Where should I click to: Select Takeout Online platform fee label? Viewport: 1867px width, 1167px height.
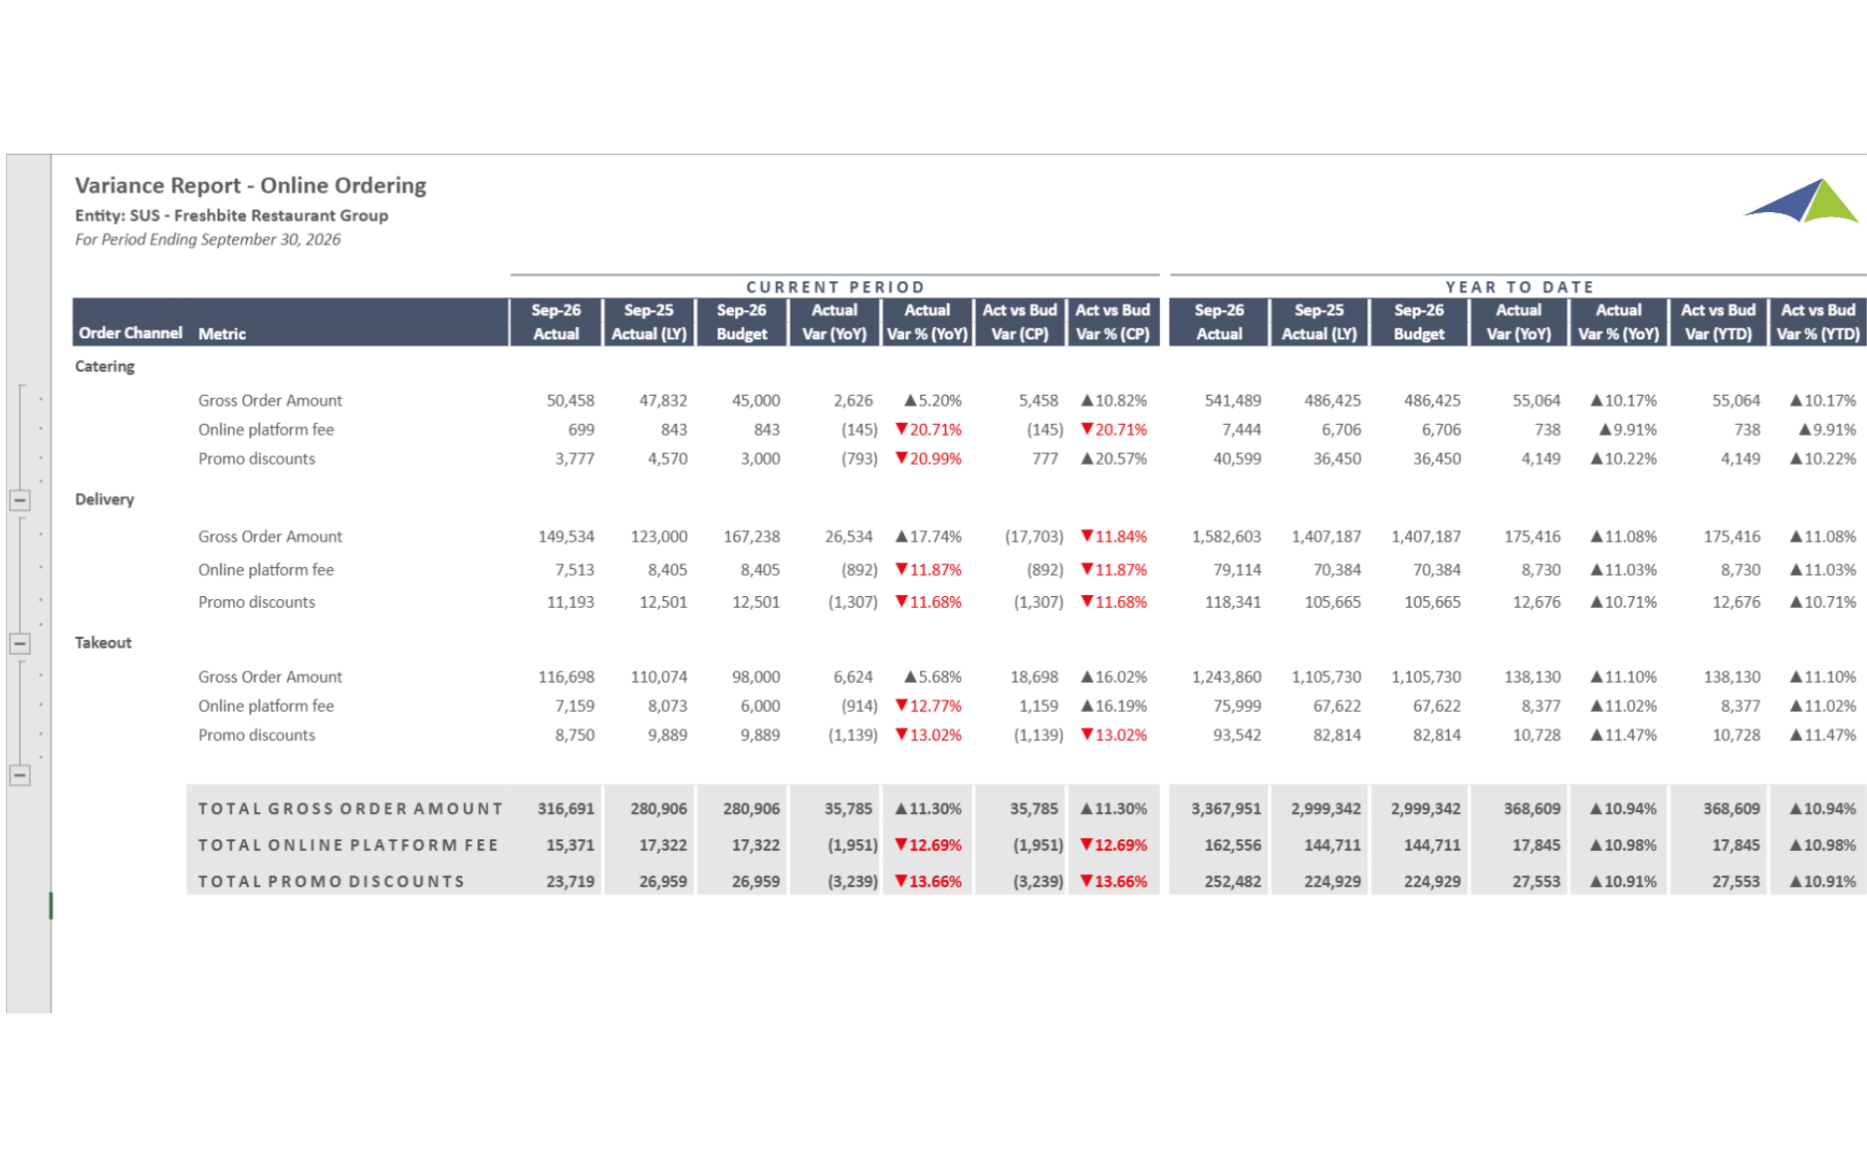pyautogui.click(x=266, y=706)
